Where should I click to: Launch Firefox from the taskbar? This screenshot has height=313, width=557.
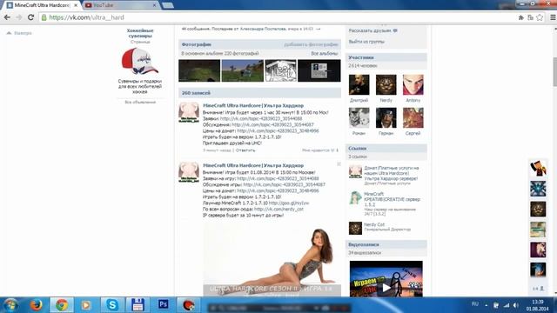click(x=36, y=305)
